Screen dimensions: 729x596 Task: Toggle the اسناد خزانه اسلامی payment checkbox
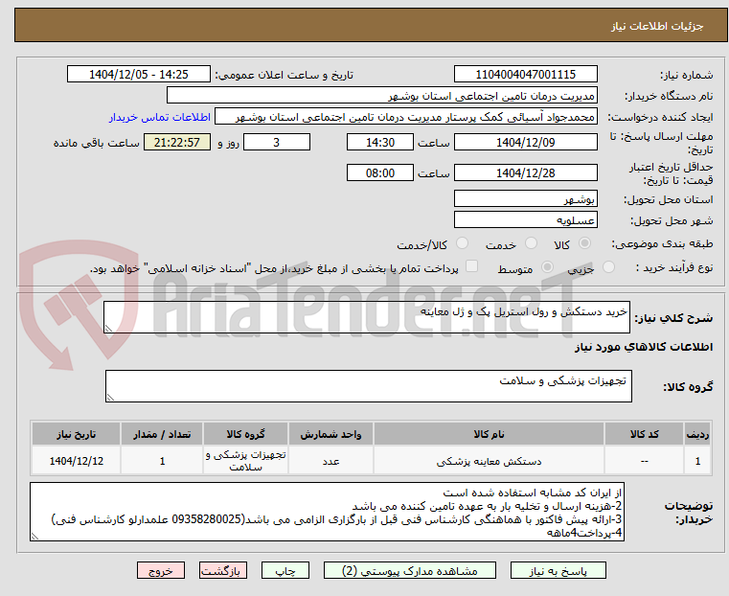coord(471,266)
